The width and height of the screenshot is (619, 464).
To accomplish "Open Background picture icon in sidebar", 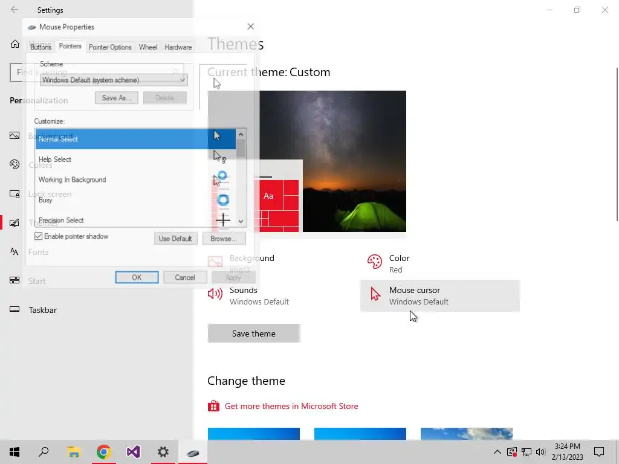I will (x=15, y=135).
